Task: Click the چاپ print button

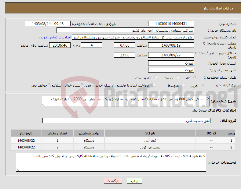Action: (x=134, y=181)
